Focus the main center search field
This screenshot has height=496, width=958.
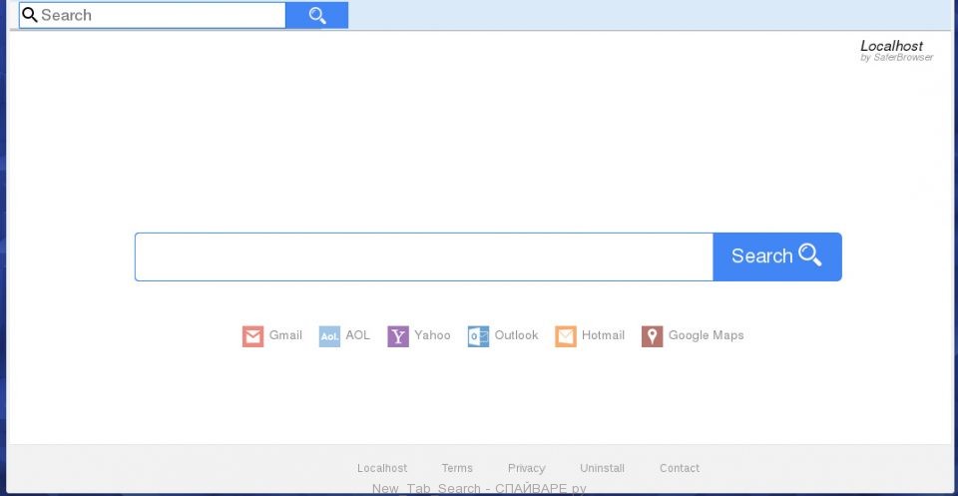(424, 256)
